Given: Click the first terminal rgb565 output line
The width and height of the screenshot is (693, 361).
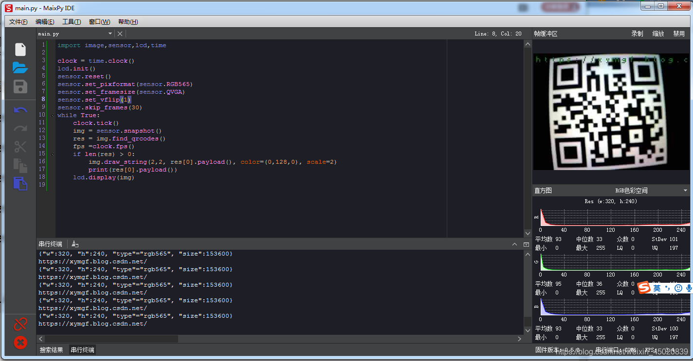Looking at the screenshot, I should coord(135,254).
